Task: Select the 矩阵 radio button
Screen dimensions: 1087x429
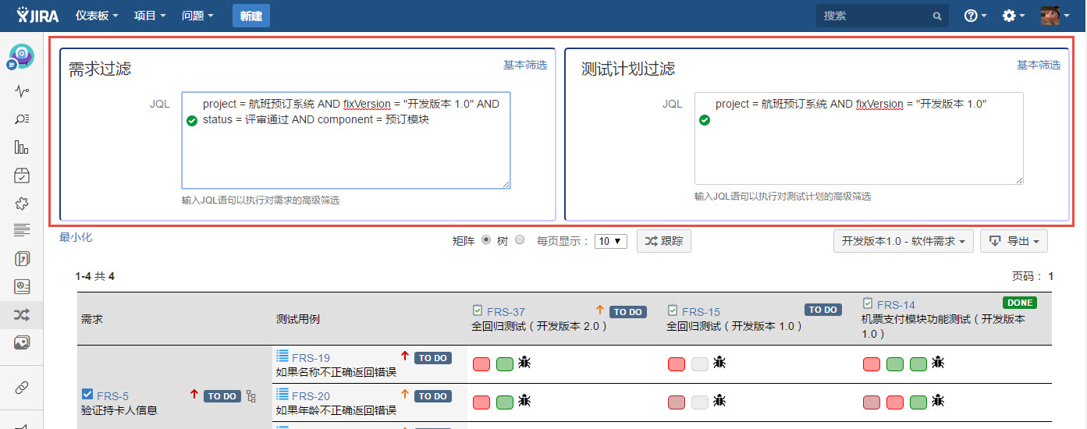Action: point(486,240)
